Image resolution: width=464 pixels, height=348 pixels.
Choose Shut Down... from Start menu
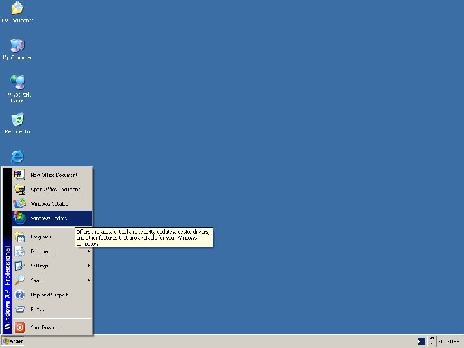pyautogui.click(x=52, y=327)
